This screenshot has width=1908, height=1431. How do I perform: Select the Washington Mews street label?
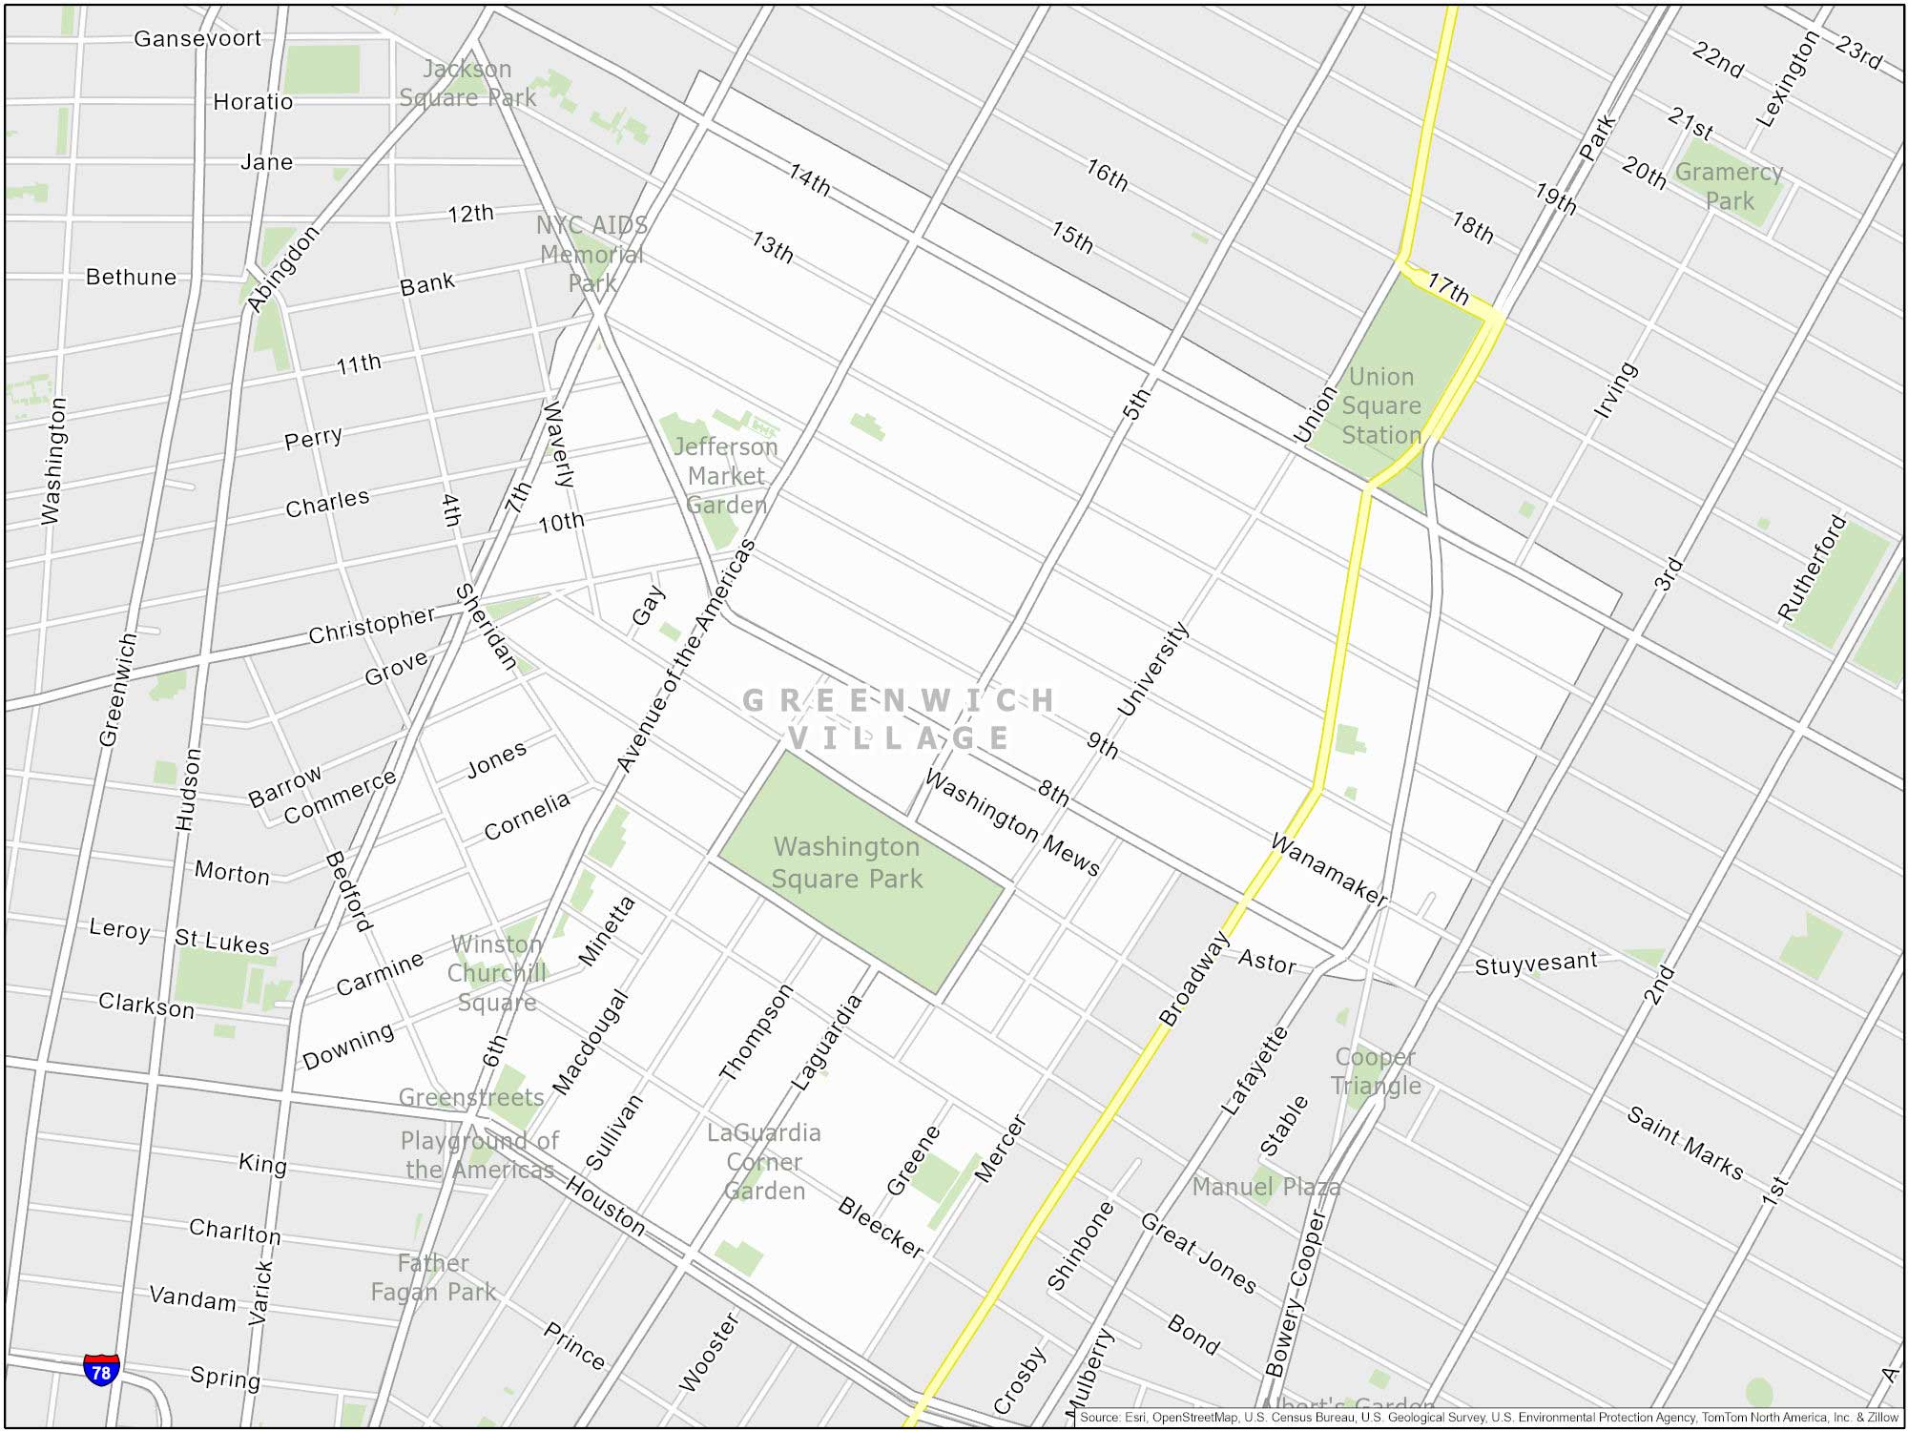point(1012,822)
